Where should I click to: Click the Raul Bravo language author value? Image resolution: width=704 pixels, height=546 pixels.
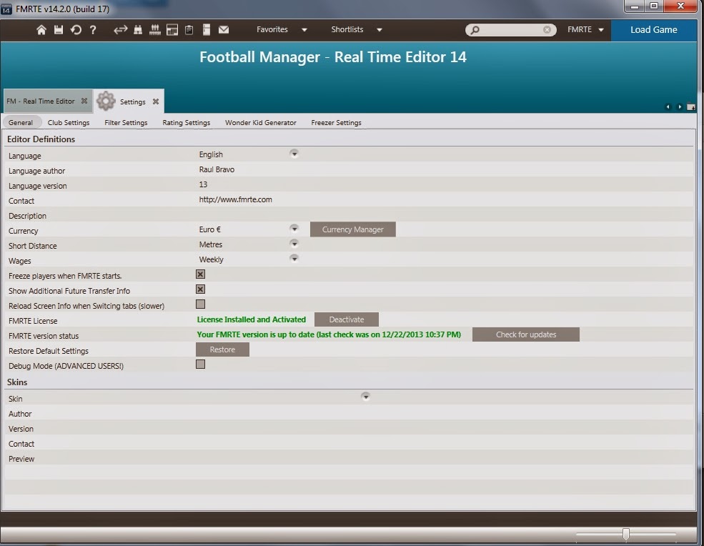[x=217, y=169]
